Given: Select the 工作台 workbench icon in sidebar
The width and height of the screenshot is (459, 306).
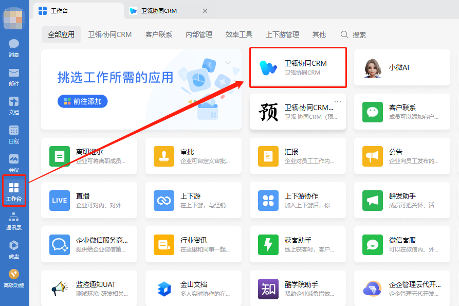Looking at the screenshot, I should [14, 192].
